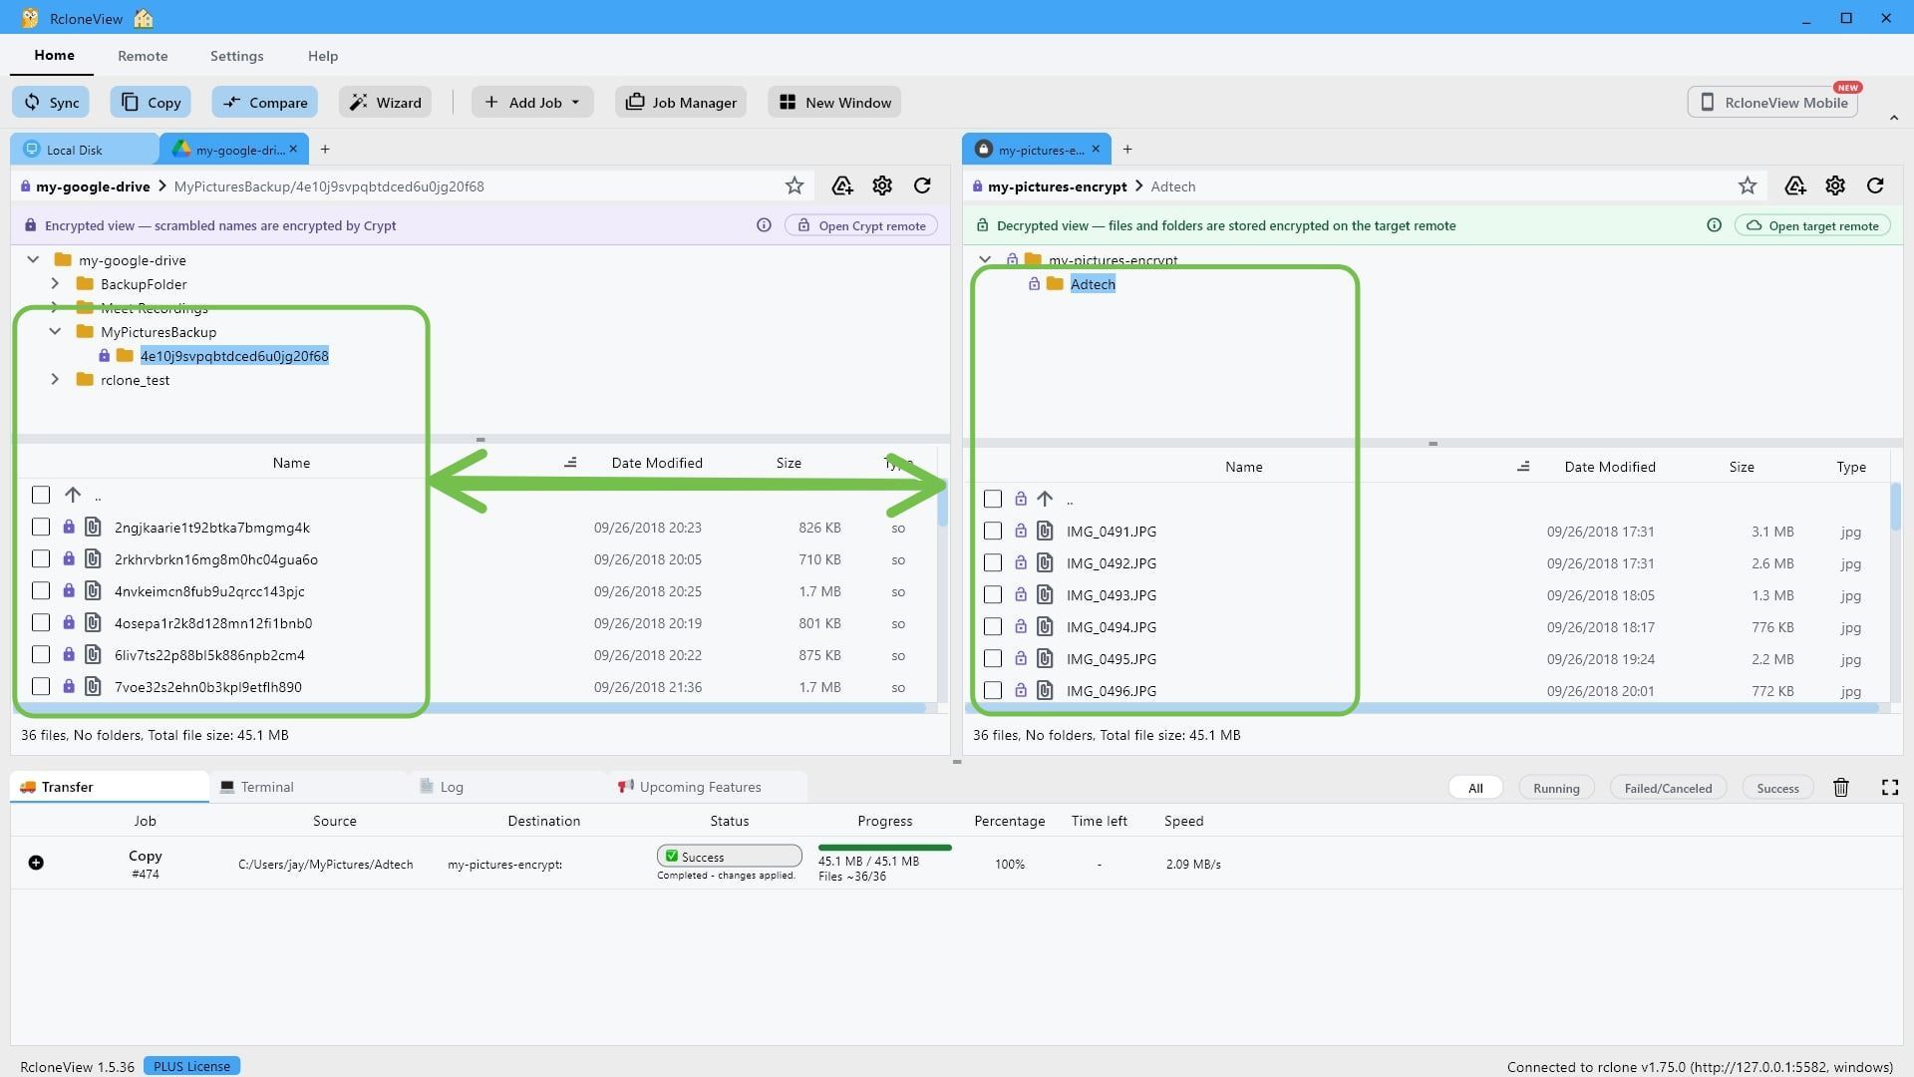The image size is (1914, 1077).
Task: Check the IMG_0493.JPG file
Action: (x=993, y=594)
